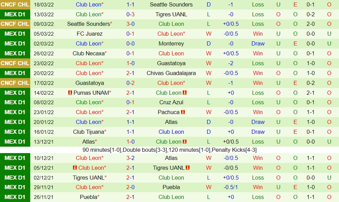
Task: Open the Seattle Sounders team link dated 09/03/22
Action: [x=89, y=24]
